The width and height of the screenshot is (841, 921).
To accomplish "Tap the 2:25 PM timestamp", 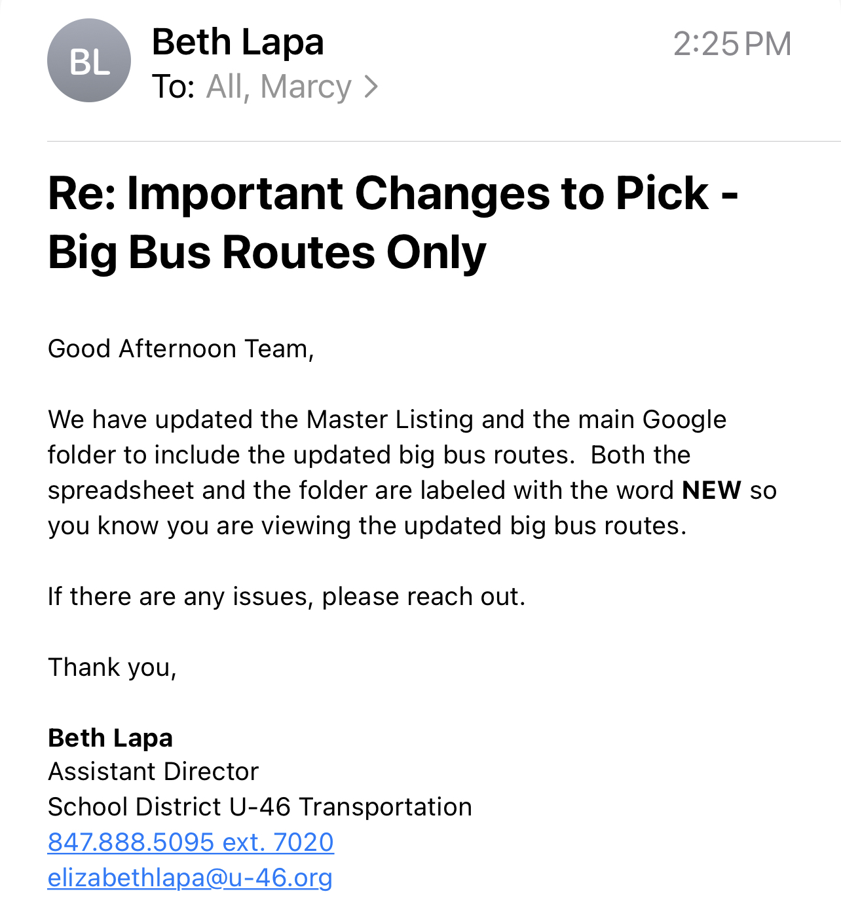I will pyautogui.click(x=732, y=45).
